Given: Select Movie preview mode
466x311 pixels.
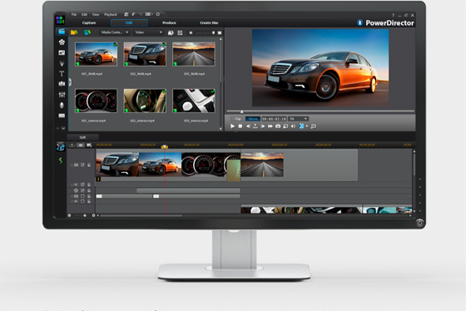Looking at the screenshot, I should (253, 119).
